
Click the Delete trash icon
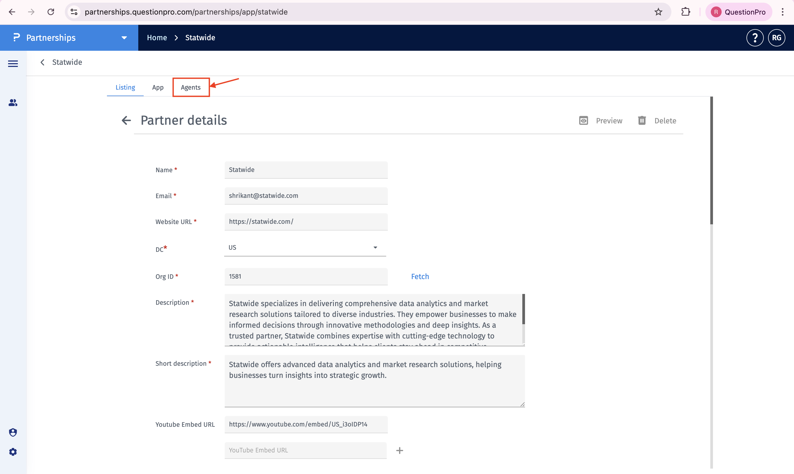642,120
